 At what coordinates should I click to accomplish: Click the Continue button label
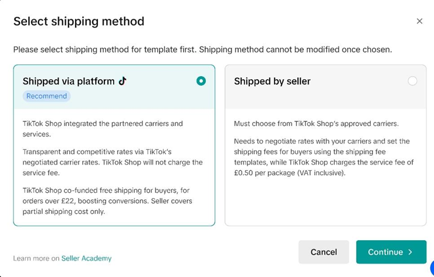385,252
